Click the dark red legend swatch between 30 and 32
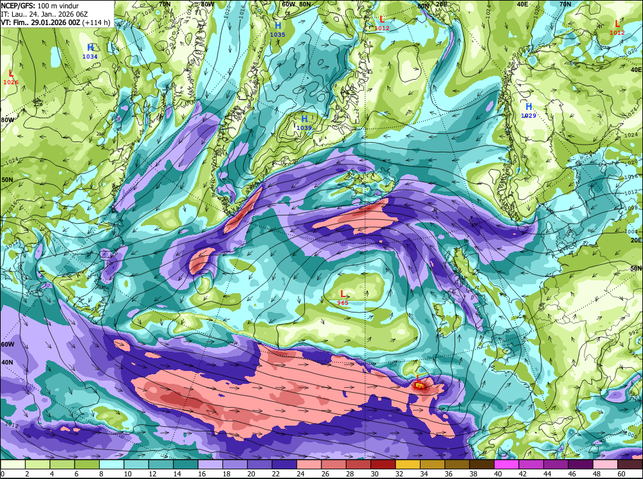This screenshot has height=479, width=643. (x=383, y=464)
